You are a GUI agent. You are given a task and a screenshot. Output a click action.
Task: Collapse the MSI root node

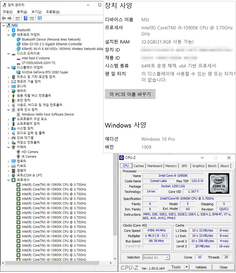click(3, 25)
